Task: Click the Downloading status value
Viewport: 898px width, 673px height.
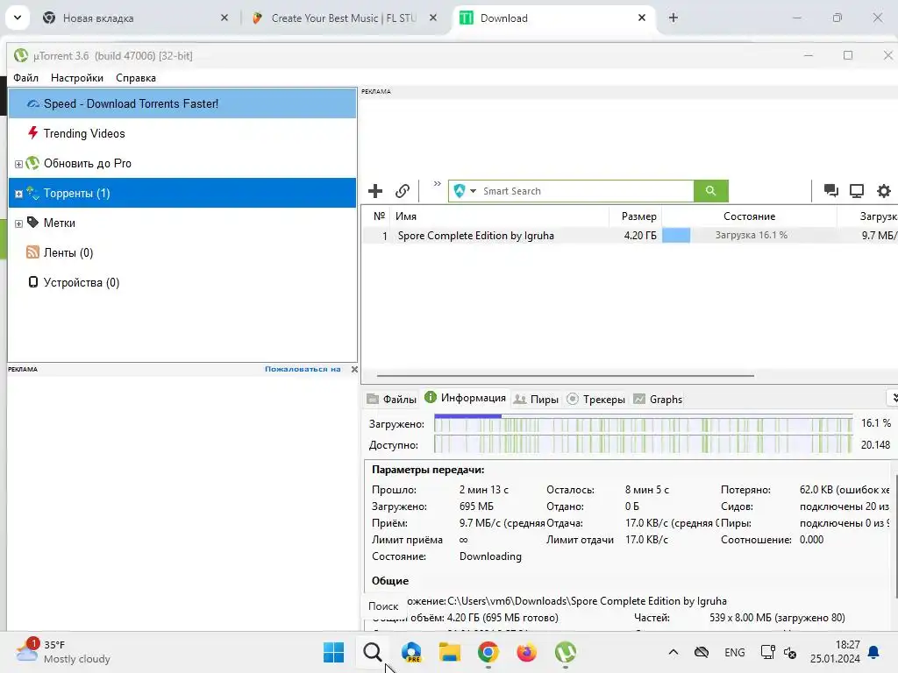Action: (x=490, y=556)
